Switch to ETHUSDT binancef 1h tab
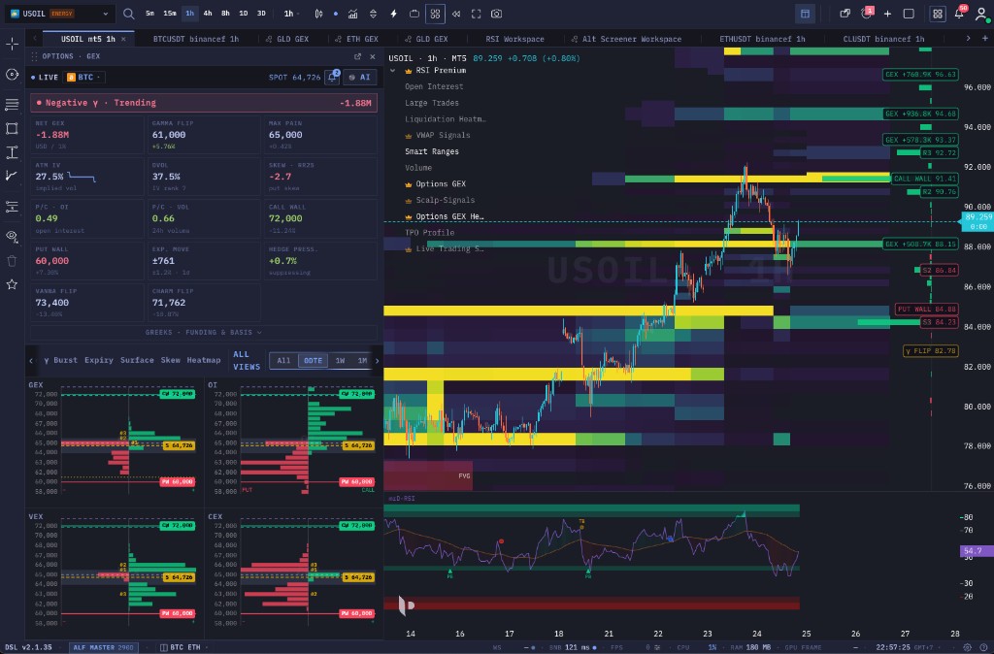The height and width of the screenshot is (654, 994). [762, 39]
